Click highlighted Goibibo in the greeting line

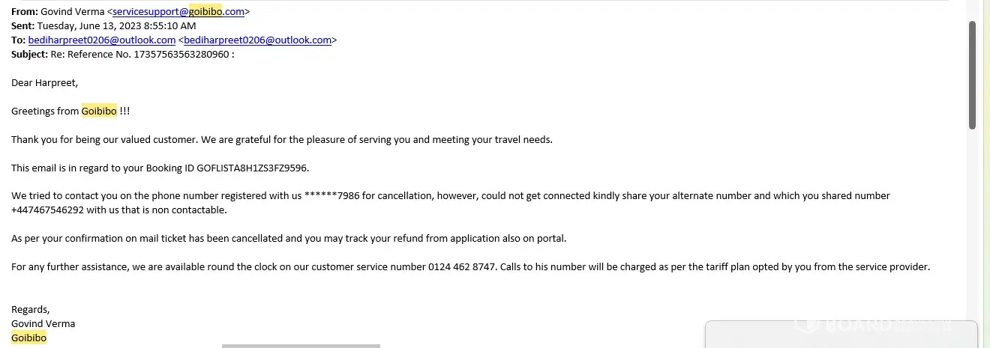click(x=99, y=111)
